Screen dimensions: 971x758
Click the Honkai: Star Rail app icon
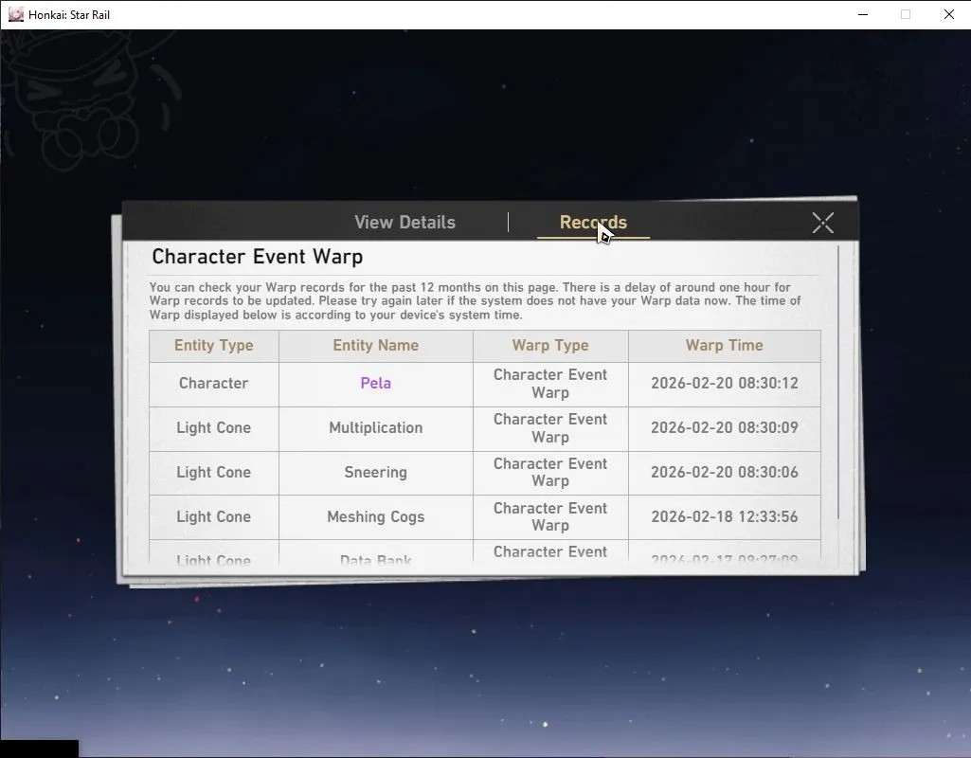tap(15, 14)
